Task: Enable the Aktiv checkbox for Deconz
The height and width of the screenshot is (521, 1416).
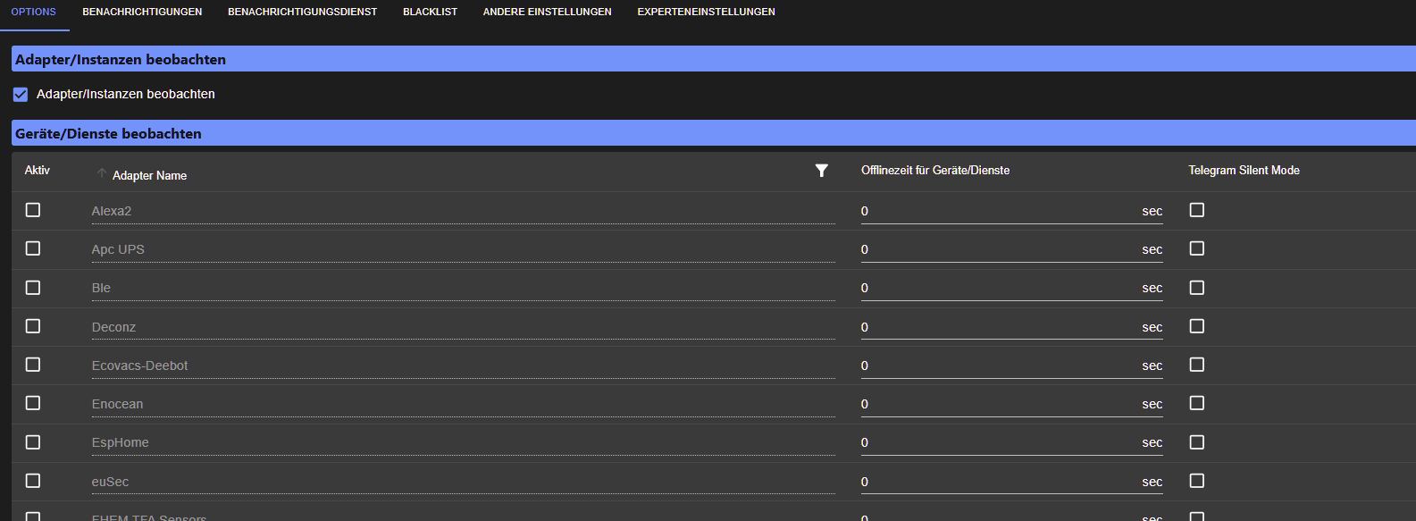Action: pyautogui.click(x=33, y=326)
